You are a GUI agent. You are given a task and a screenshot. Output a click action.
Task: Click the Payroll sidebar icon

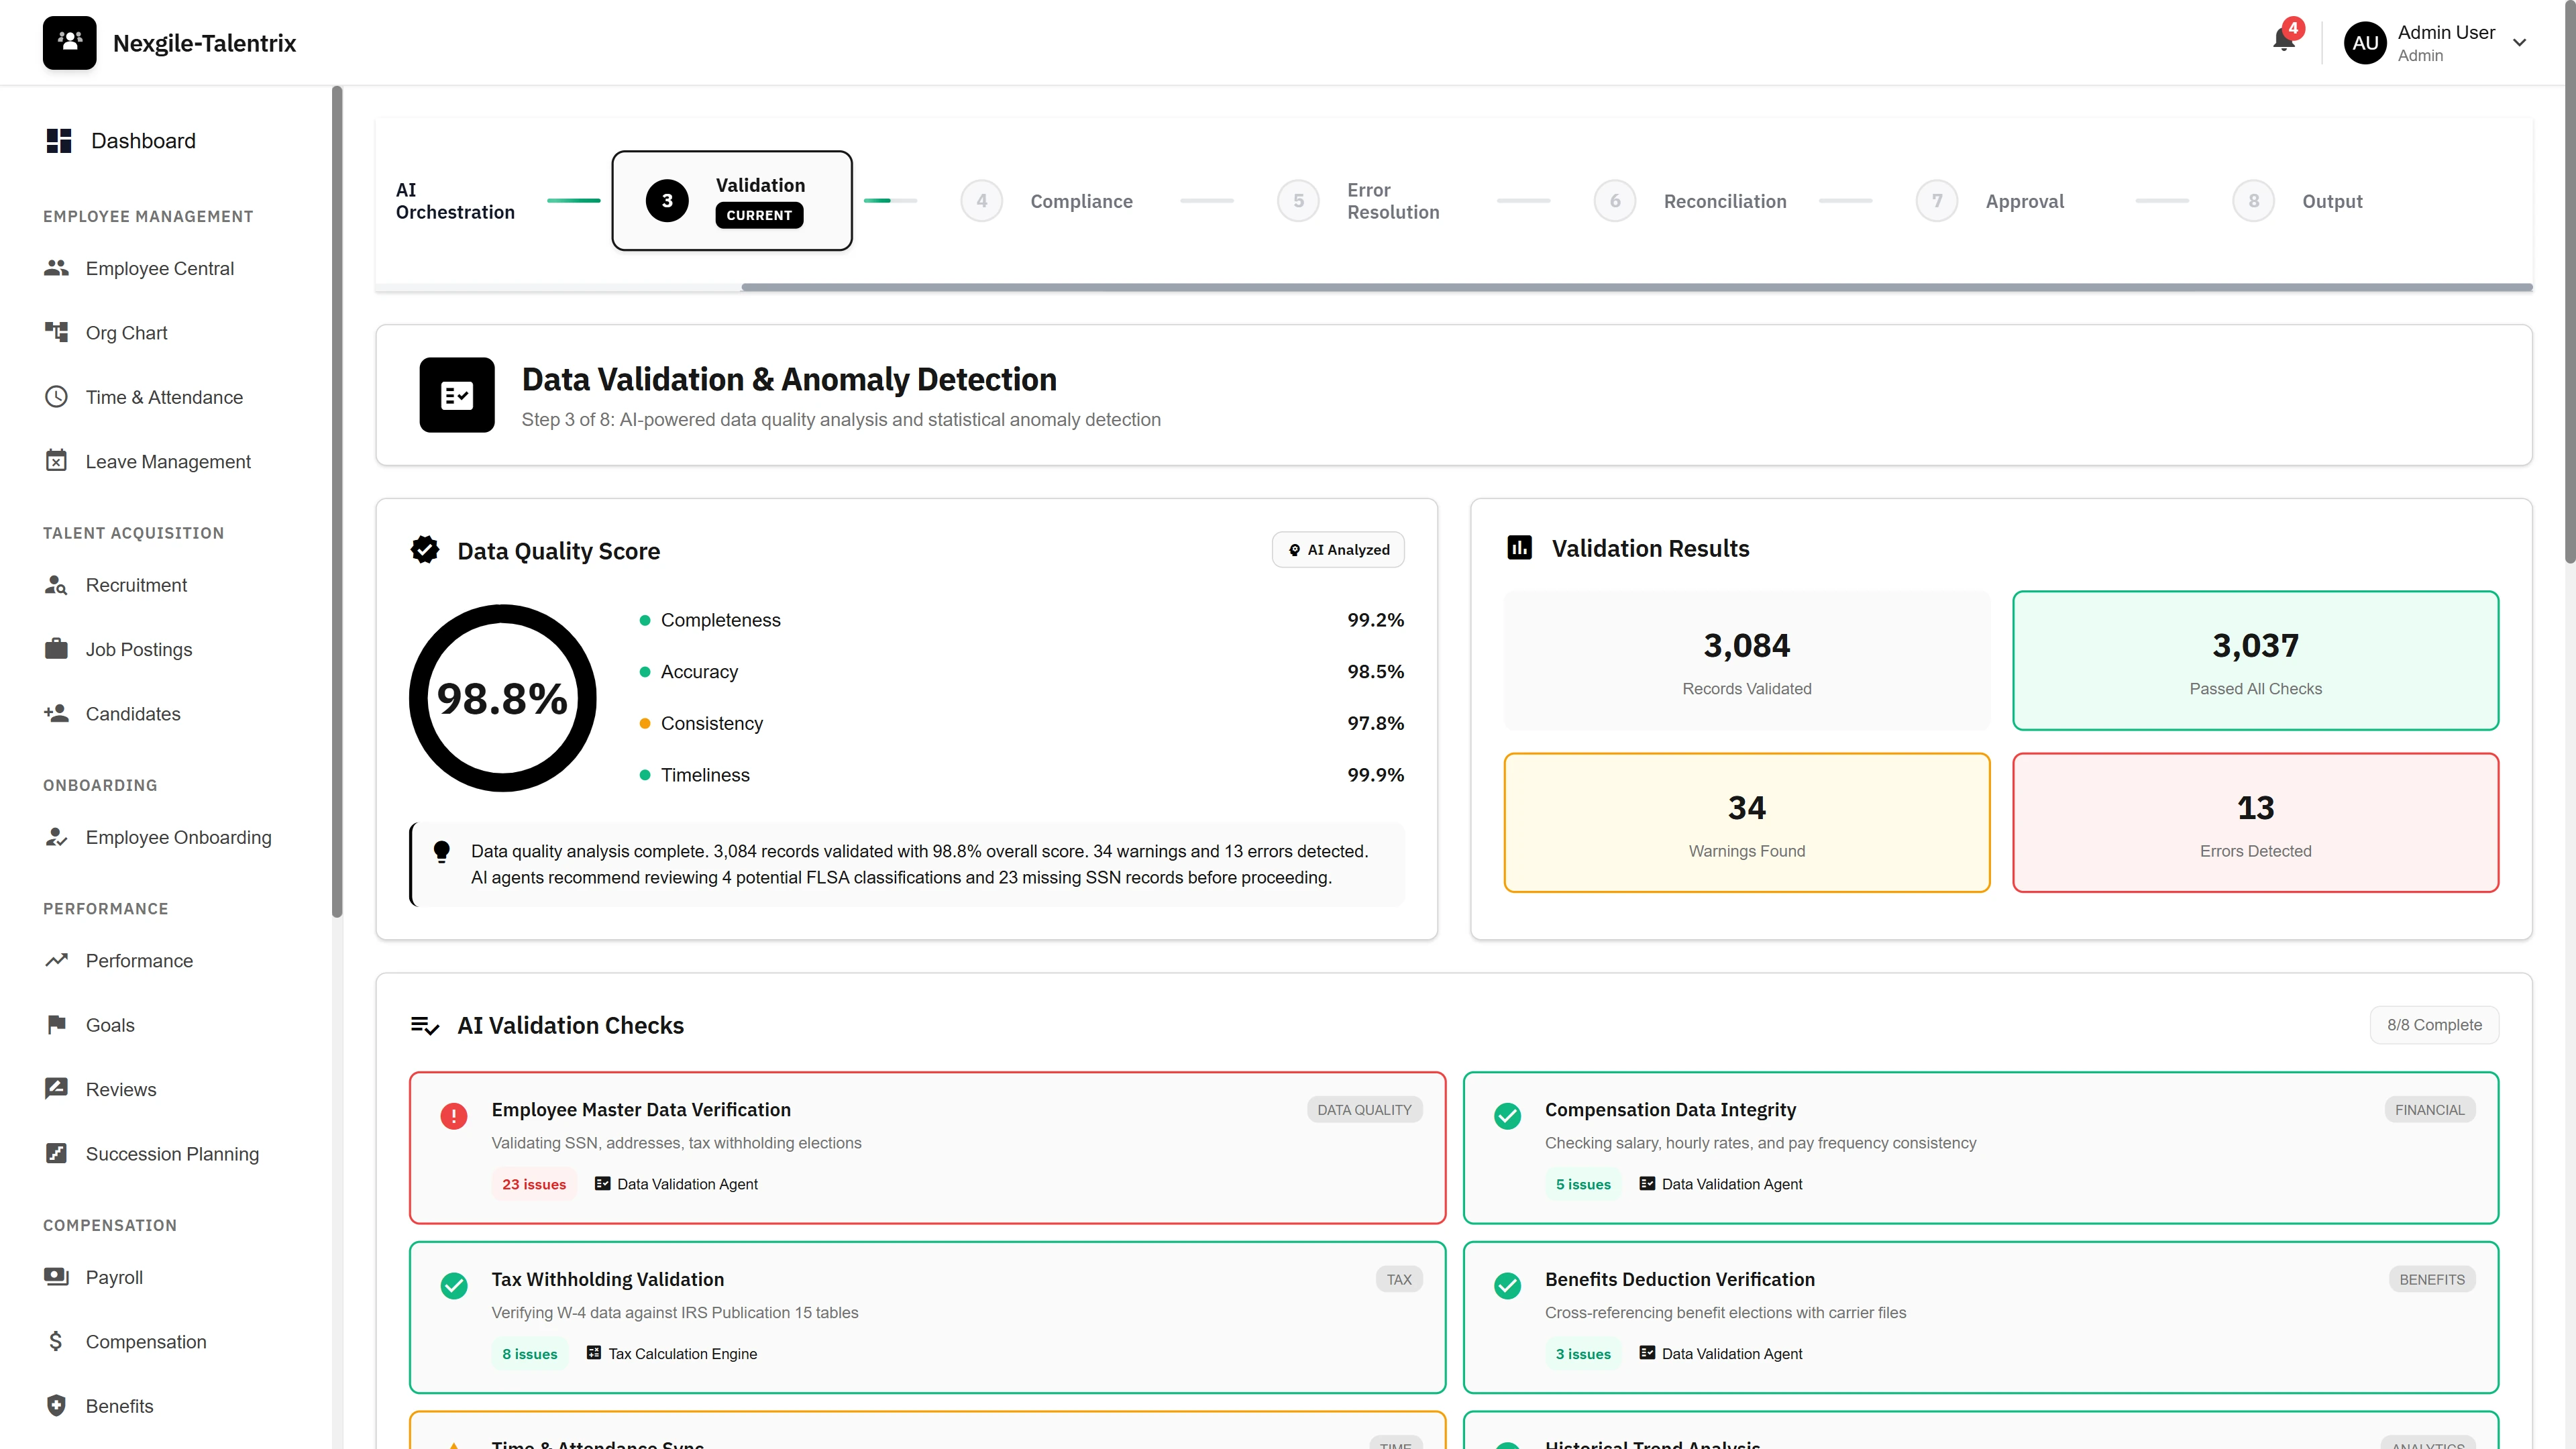pos(57,1277)
